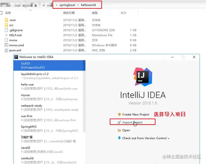The image size is (206, 164).
Task: Toggle sort arrow above the name column
Action: 31,10
